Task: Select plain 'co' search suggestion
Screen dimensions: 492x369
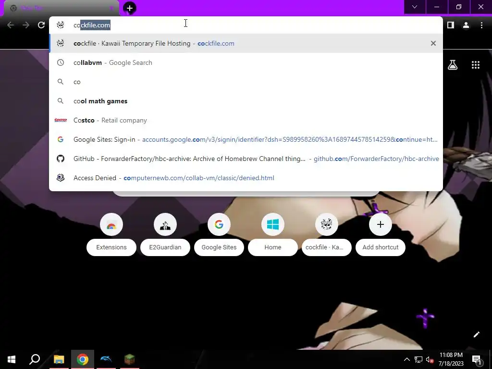Action: (x=246, y=82)
